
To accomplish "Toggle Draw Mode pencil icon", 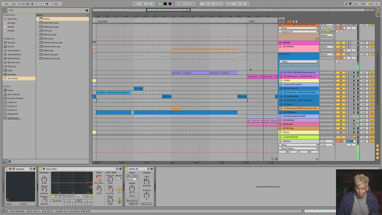I will [x=346, y=4].
